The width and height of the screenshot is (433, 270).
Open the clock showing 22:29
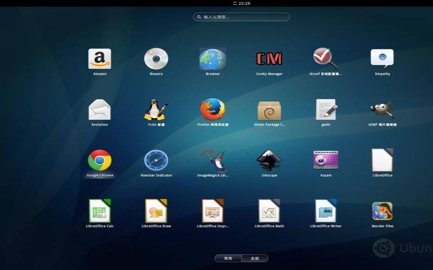tap(241, 3)
